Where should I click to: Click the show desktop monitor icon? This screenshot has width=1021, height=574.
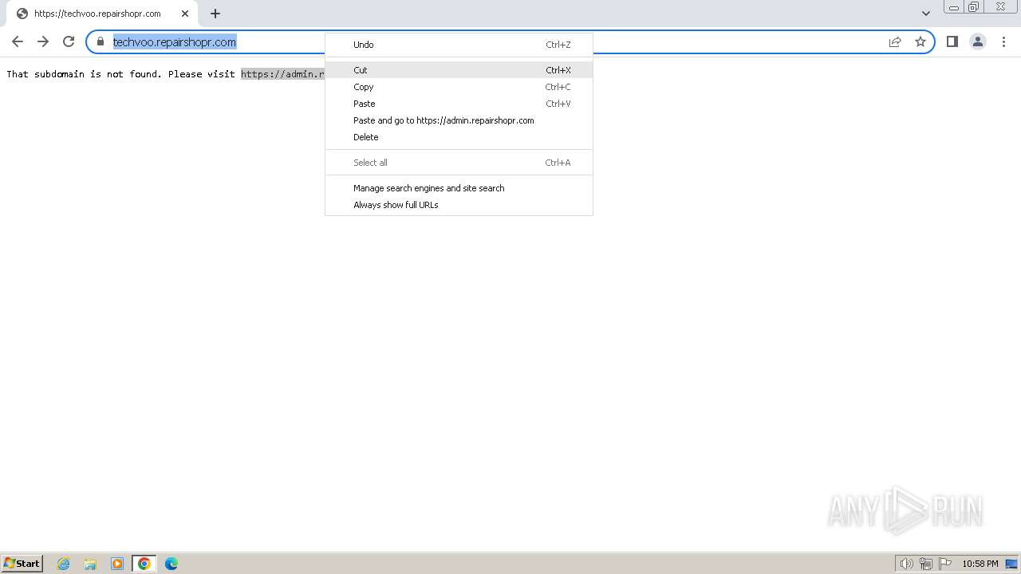click(1011, 564)
